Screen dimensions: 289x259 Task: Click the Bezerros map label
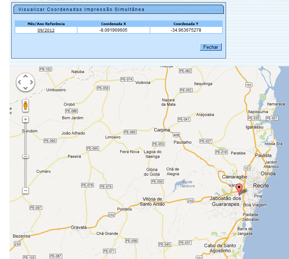(x=21, y=236)
